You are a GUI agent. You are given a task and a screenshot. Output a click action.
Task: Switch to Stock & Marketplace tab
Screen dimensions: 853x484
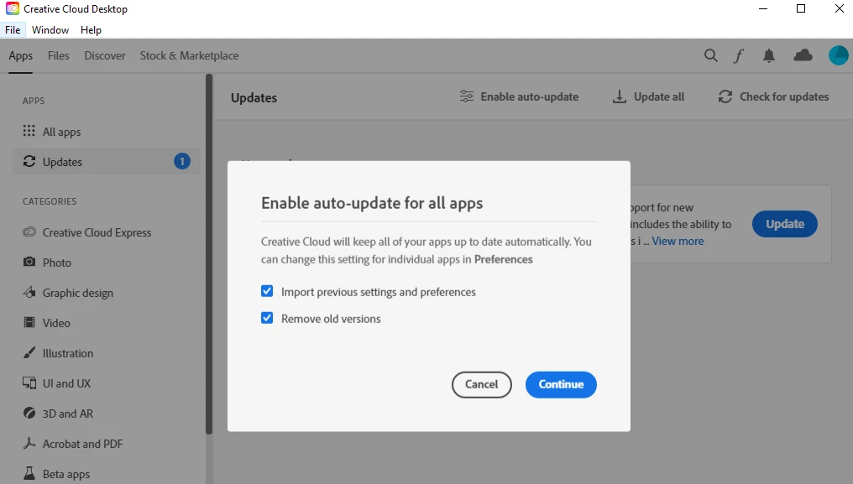tap(189, 55)
